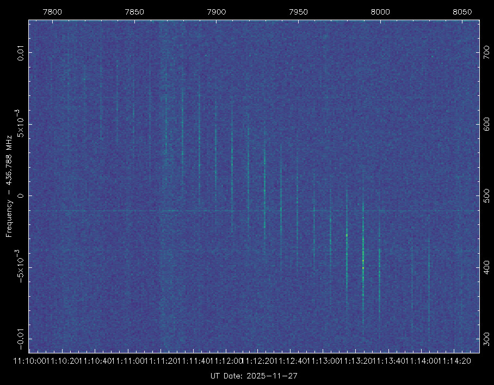This screenshot has width=494, height=385.
Task: Click the 7850 top axis label
Action: (x=134, y=12)
